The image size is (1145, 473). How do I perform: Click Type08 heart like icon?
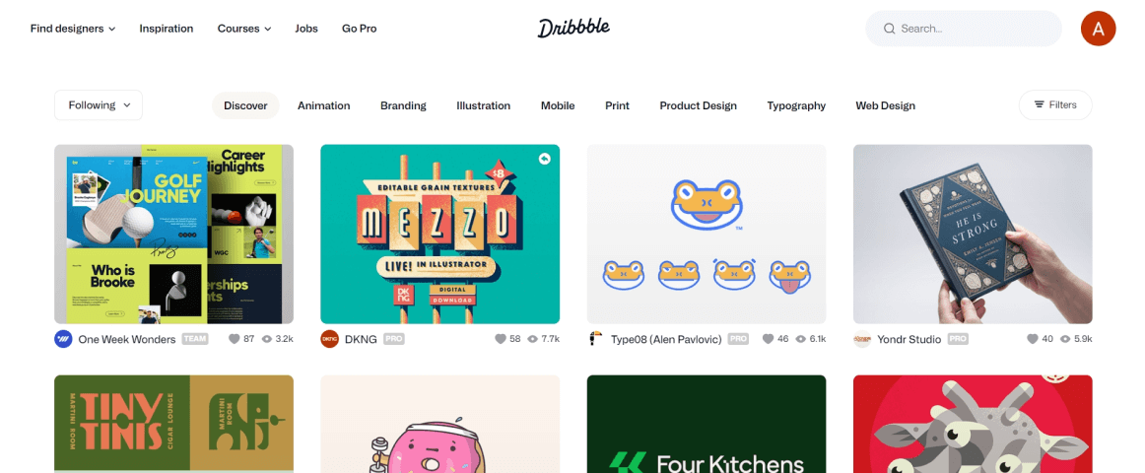pos(768,339)
